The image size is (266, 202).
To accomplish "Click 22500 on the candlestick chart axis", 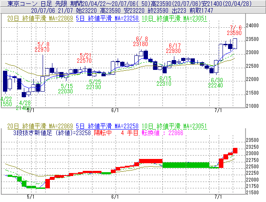I will click(252, 66).
